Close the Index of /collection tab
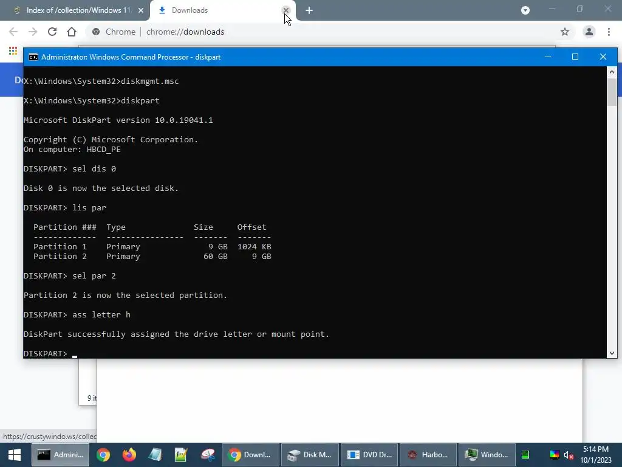This screenshot has width=622, height=467. [141, 10]
